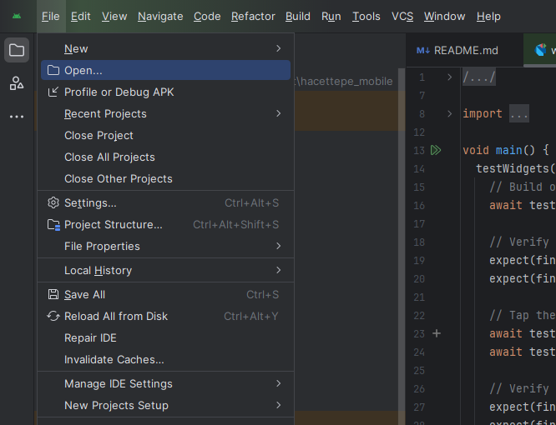
Task: Open the Window menu
Action: coord(445,17)
